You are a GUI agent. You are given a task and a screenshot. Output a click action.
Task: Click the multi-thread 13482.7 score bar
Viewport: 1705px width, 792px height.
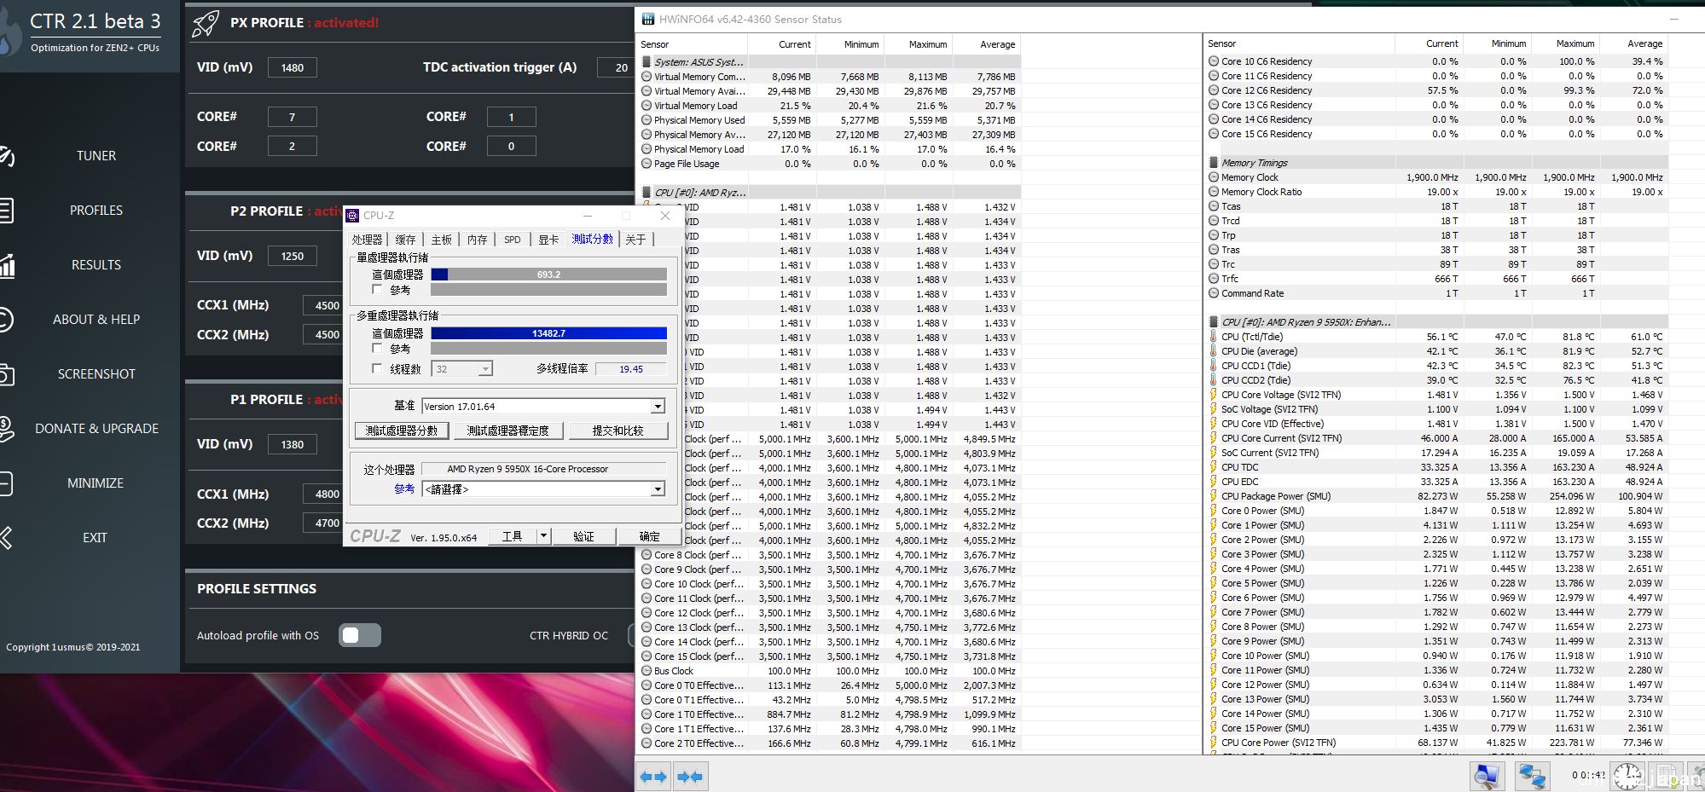(x=548, y=333)
